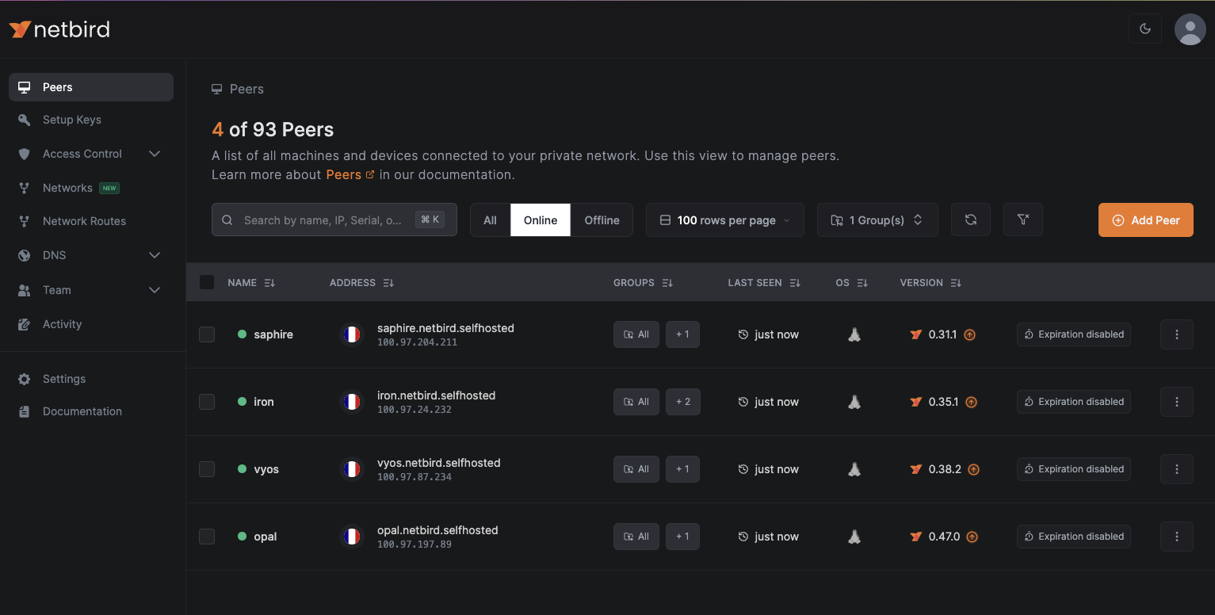Switch to the Offline peers filter
1215x615 pixels.
click(602, 220)
